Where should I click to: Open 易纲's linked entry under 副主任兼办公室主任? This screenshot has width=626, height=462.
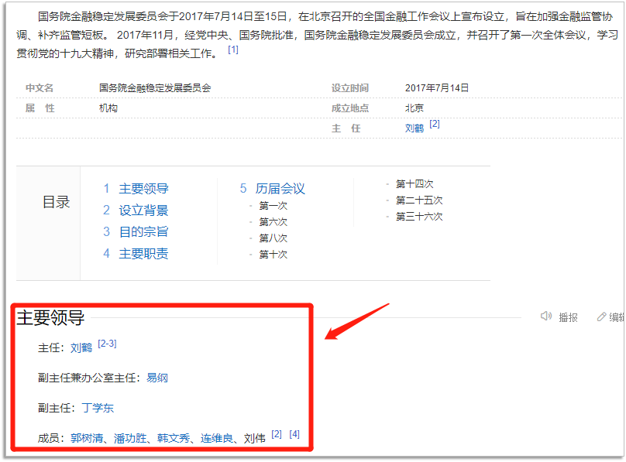tap(157, 377)
